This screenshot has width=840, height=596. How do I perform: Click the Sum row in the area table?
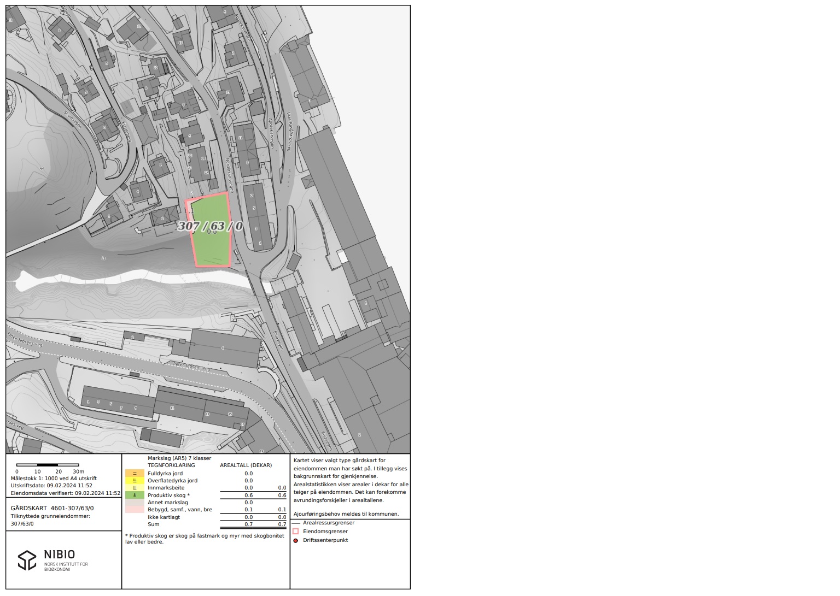click(154, 524)
